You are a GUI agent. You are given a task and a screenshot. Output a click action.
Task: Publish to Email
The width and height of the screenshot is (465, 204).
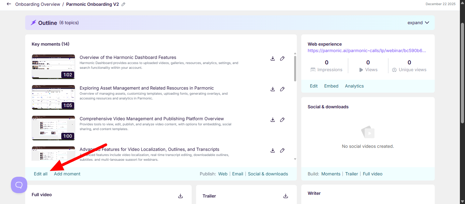click(x=238, y=174)
